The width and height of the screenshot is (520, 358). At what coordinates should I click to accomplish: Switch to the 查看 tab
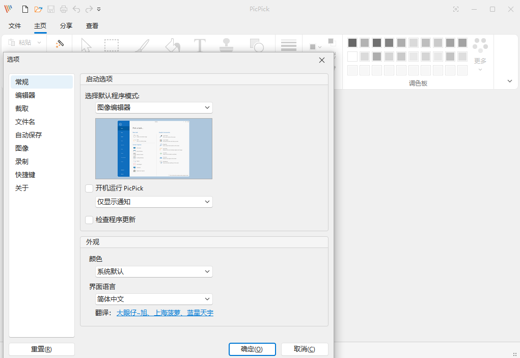pyautogui.click(x=92, y=26)
